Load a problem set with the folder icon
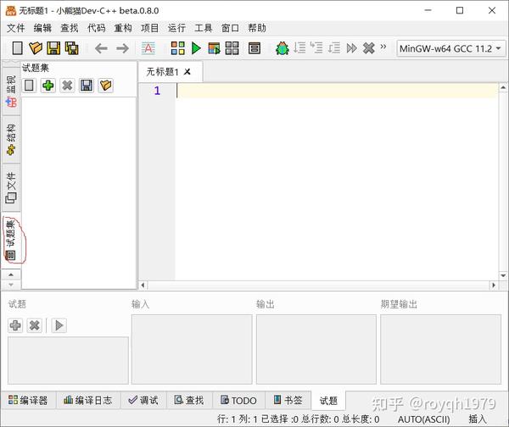The image size is (509, 427). 106,86
